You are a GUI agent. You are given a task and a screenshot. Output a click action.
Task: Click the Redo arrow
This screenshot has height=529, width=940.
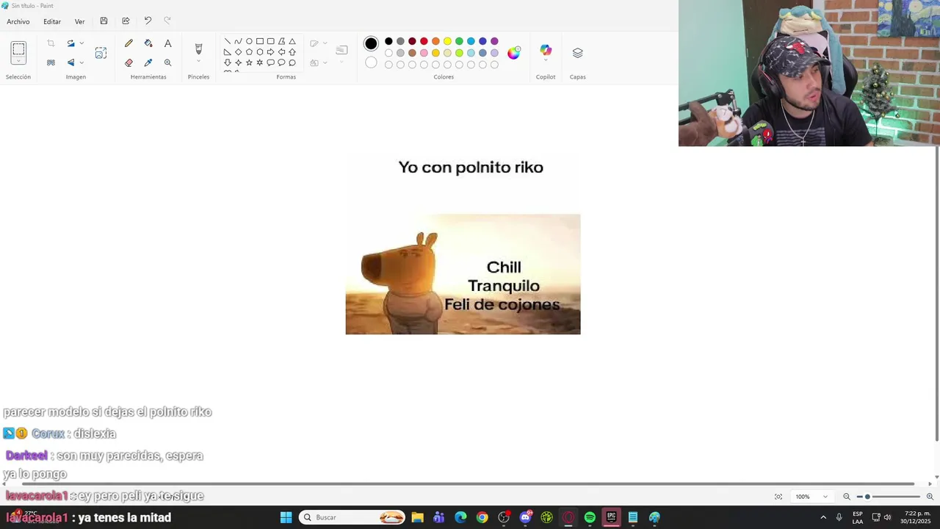pyautogui.click(x=167, y=21)
